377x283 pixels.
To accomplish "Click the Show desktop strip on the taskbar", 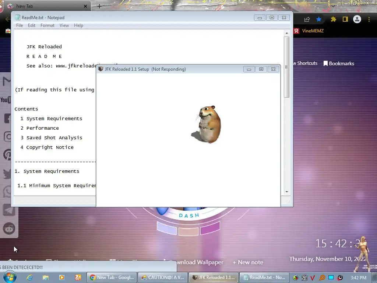I will tap(374, 277).
